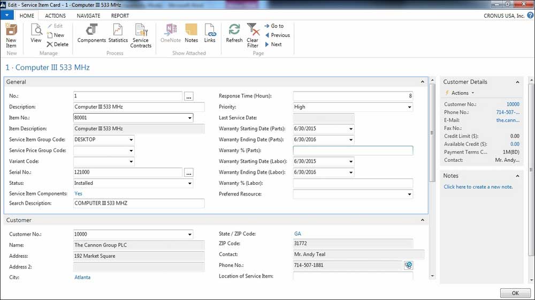This screenshot has width=535, height=300.
Task: Open the Preferred Resource dropdown
Action: coord(409,194)
